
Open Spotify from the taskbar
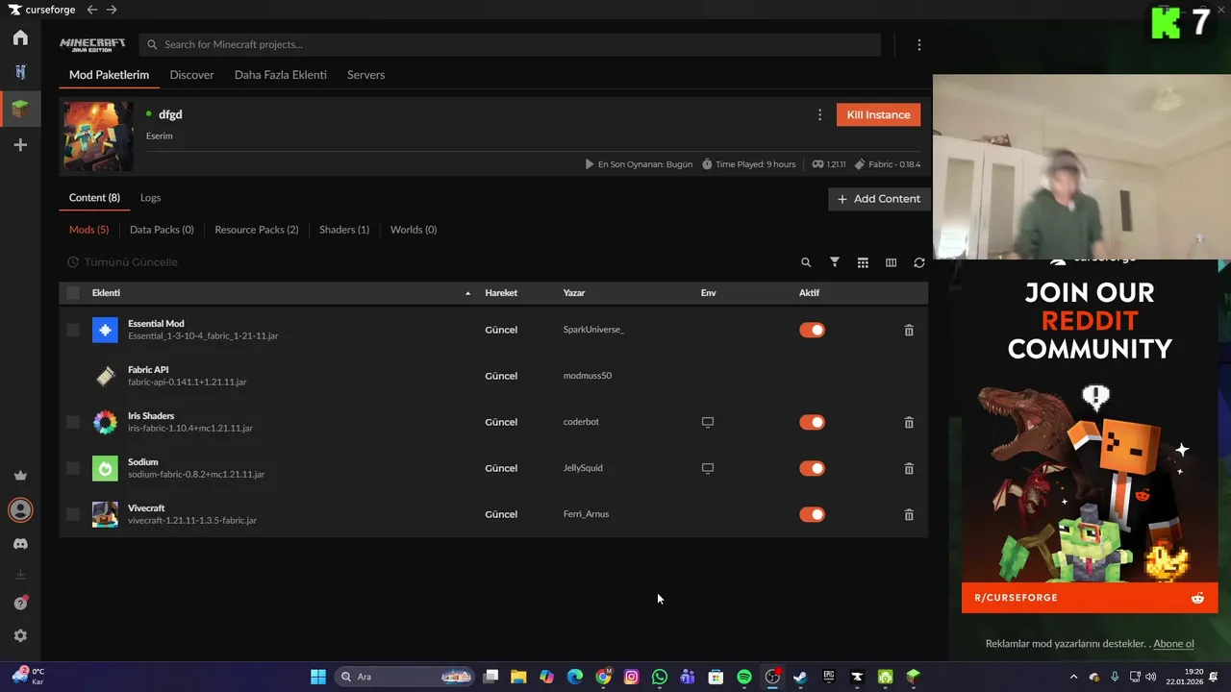[x=744, y=677]
